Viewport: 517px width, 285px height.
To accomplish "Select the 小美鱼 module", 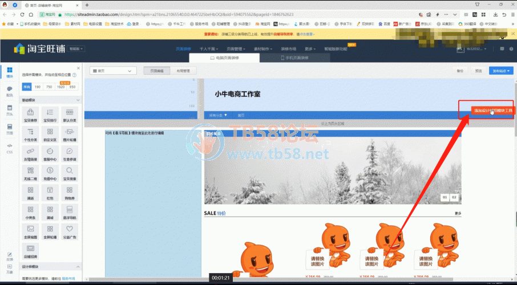I will (30, 212).
